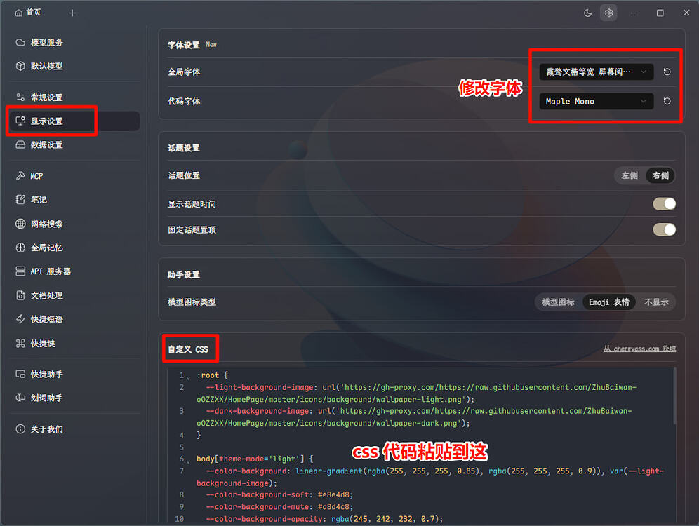Go to the 首页 home tab
Viewport: 699px width, 526px height.
coord(28,13)
